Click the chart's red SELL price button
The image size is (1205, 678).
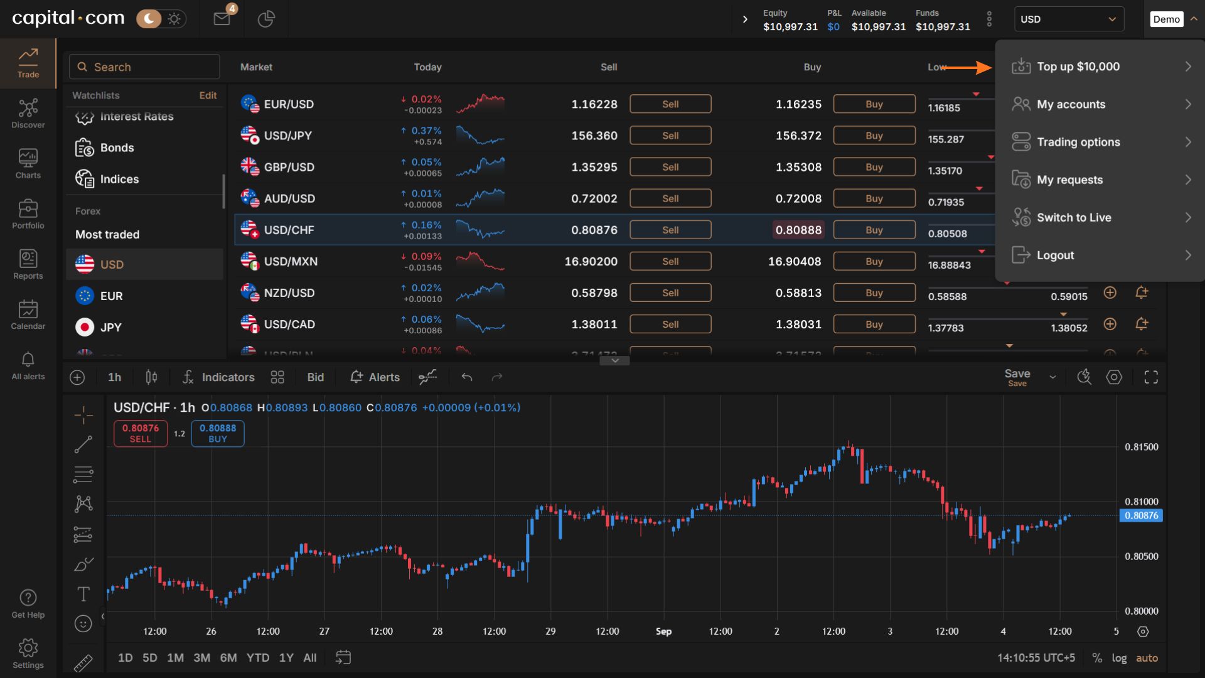[x=141, y=433]
